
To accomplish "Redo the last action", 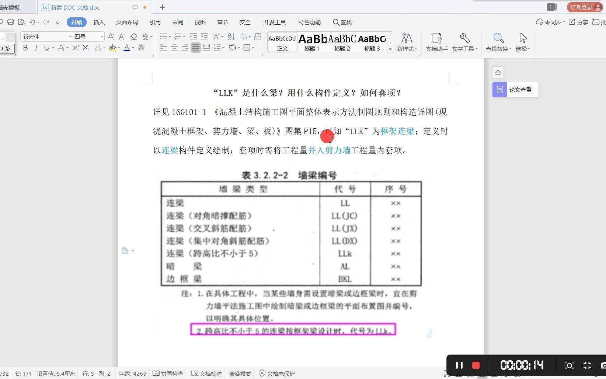I will [46, 22].
